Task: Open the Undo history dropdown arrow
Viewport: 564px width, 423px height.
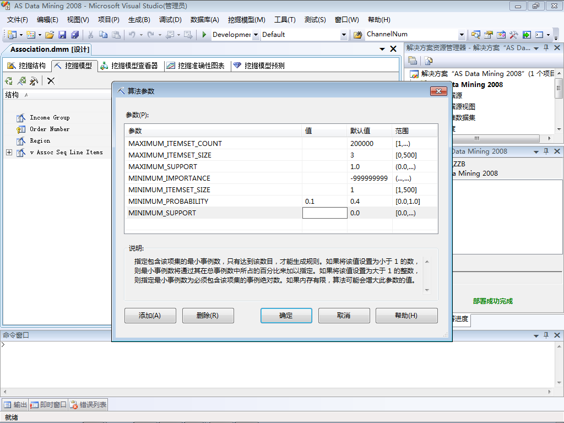Action: pyautogui.click(x=141, y=35)
